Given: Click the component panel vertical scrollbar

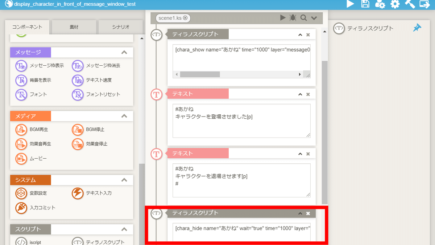Looking at the screenshot, I should pos(142,204).
